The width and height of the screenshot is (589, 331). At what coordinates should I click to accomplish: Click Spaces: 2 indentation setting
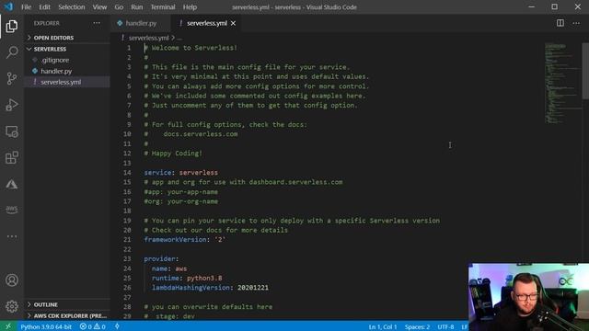pos(417,327)
